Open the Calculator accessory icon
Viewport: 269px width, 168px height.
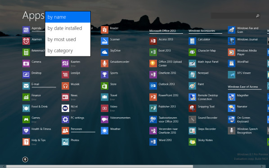click(x=193, y=41)
